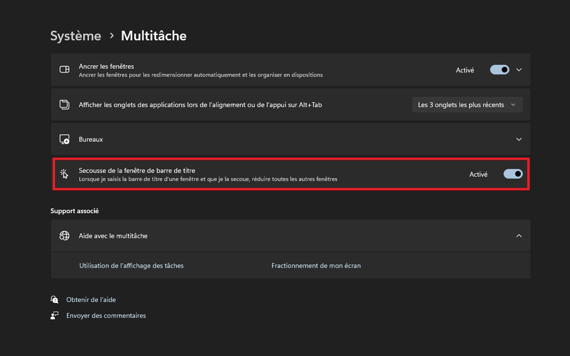The height and width of the screenshot is (356, 570).
Task: Click the Multitâche page title
Action: point(154,36)
